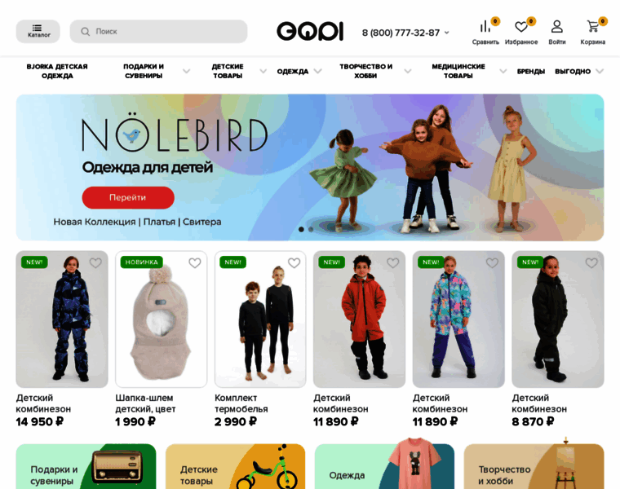Switch to the second banner slide dot
620x489 pixels.
[311, 229]
